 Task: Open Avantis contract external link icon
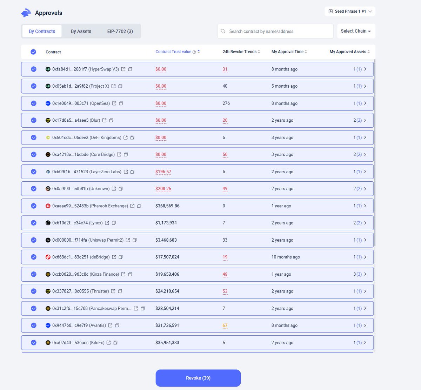(x=110, y=325)
